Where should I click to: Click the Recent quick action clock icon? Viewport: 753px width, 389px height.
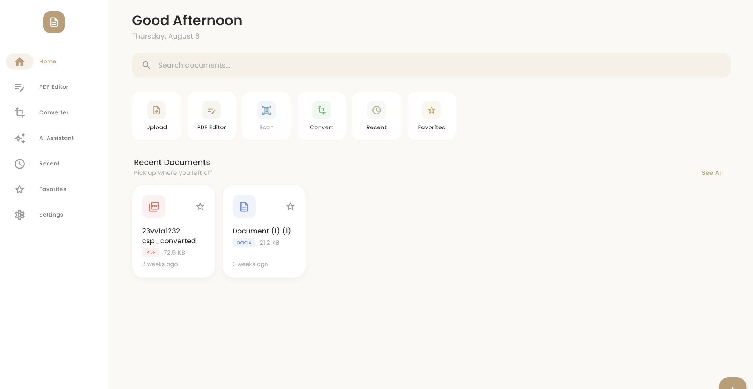pos(376,110)
